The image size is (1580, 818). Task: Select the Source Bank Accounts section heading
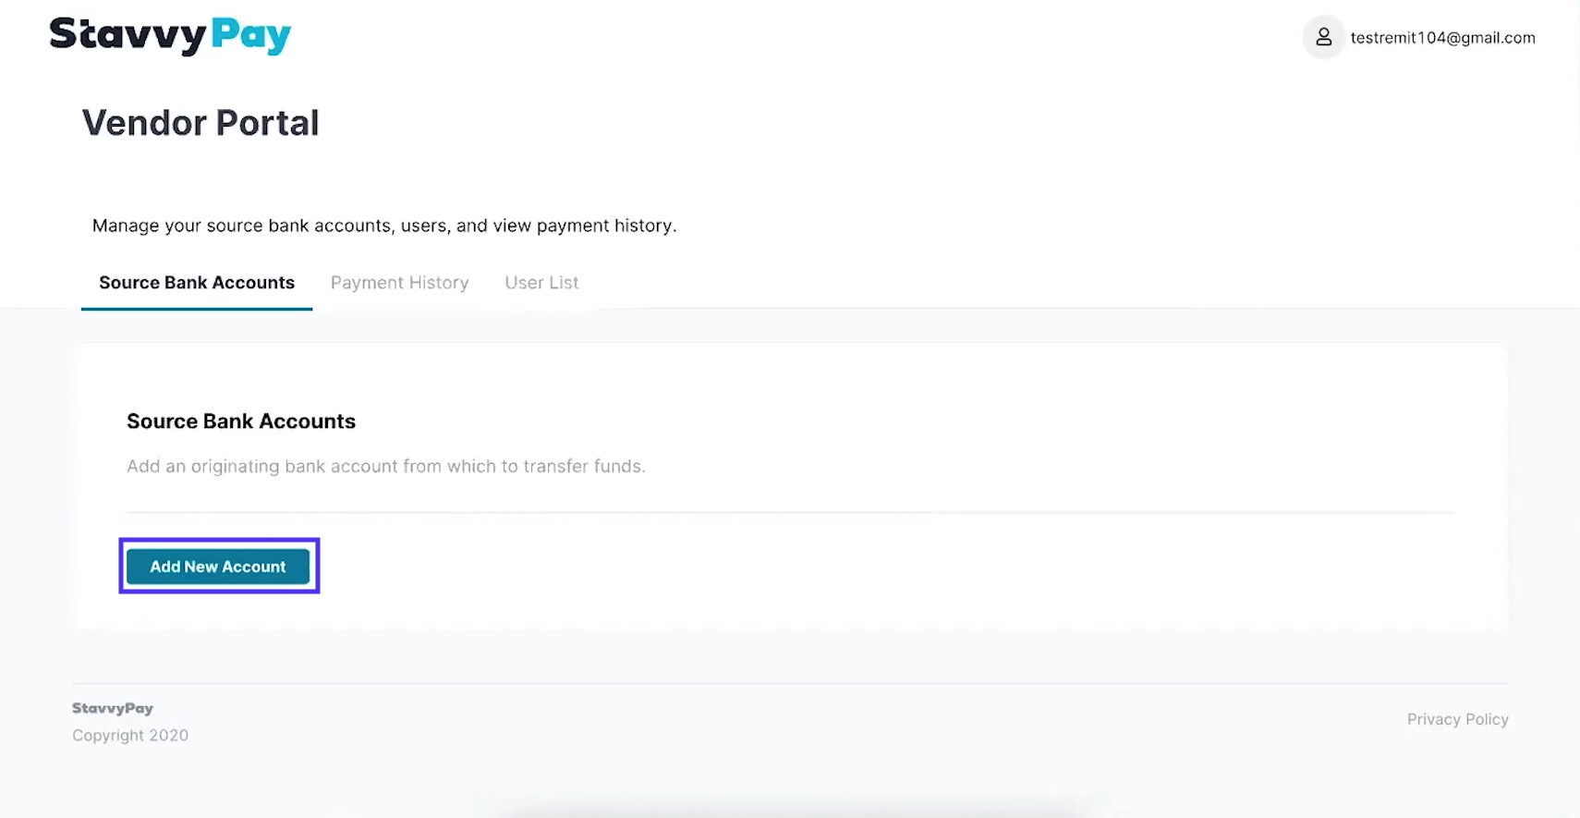tap(241, 421)
